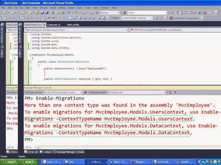Screen dimensions: 221x165
Task: Open the Debug menu
Action: 62,8
